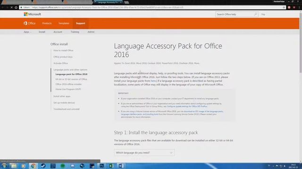Image resolution: width=302 pixels, height=169 pixels.
Task: Open '64-bit or 32-bit version of Office'
Action: (x=71, y=79)
